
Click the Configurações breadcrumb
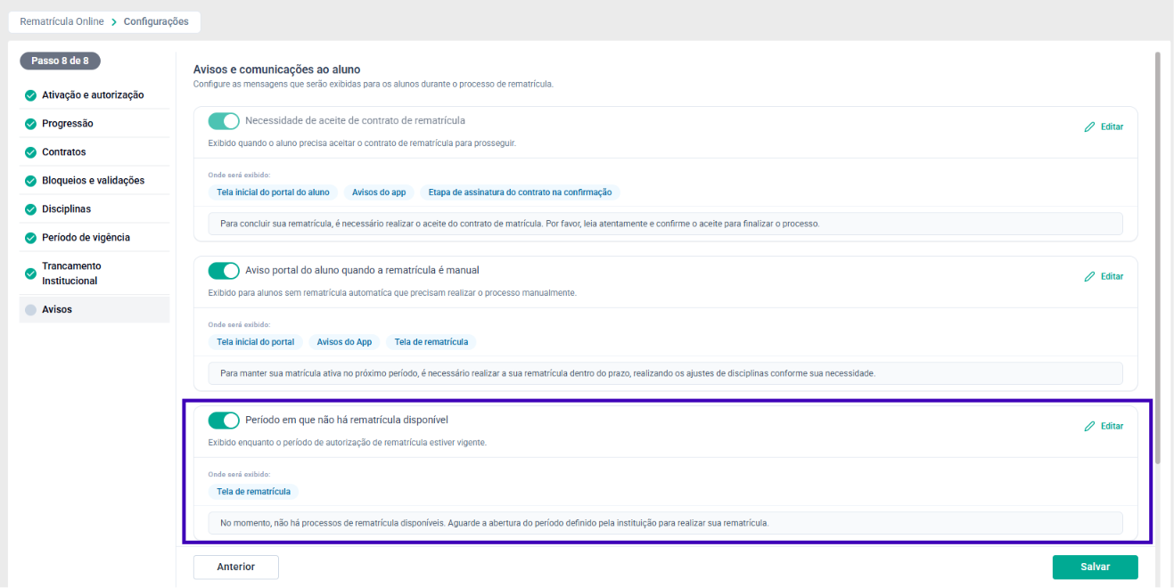[156, 21]
